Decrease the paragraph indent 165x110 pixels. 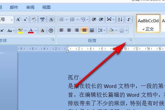pos(94,19)
